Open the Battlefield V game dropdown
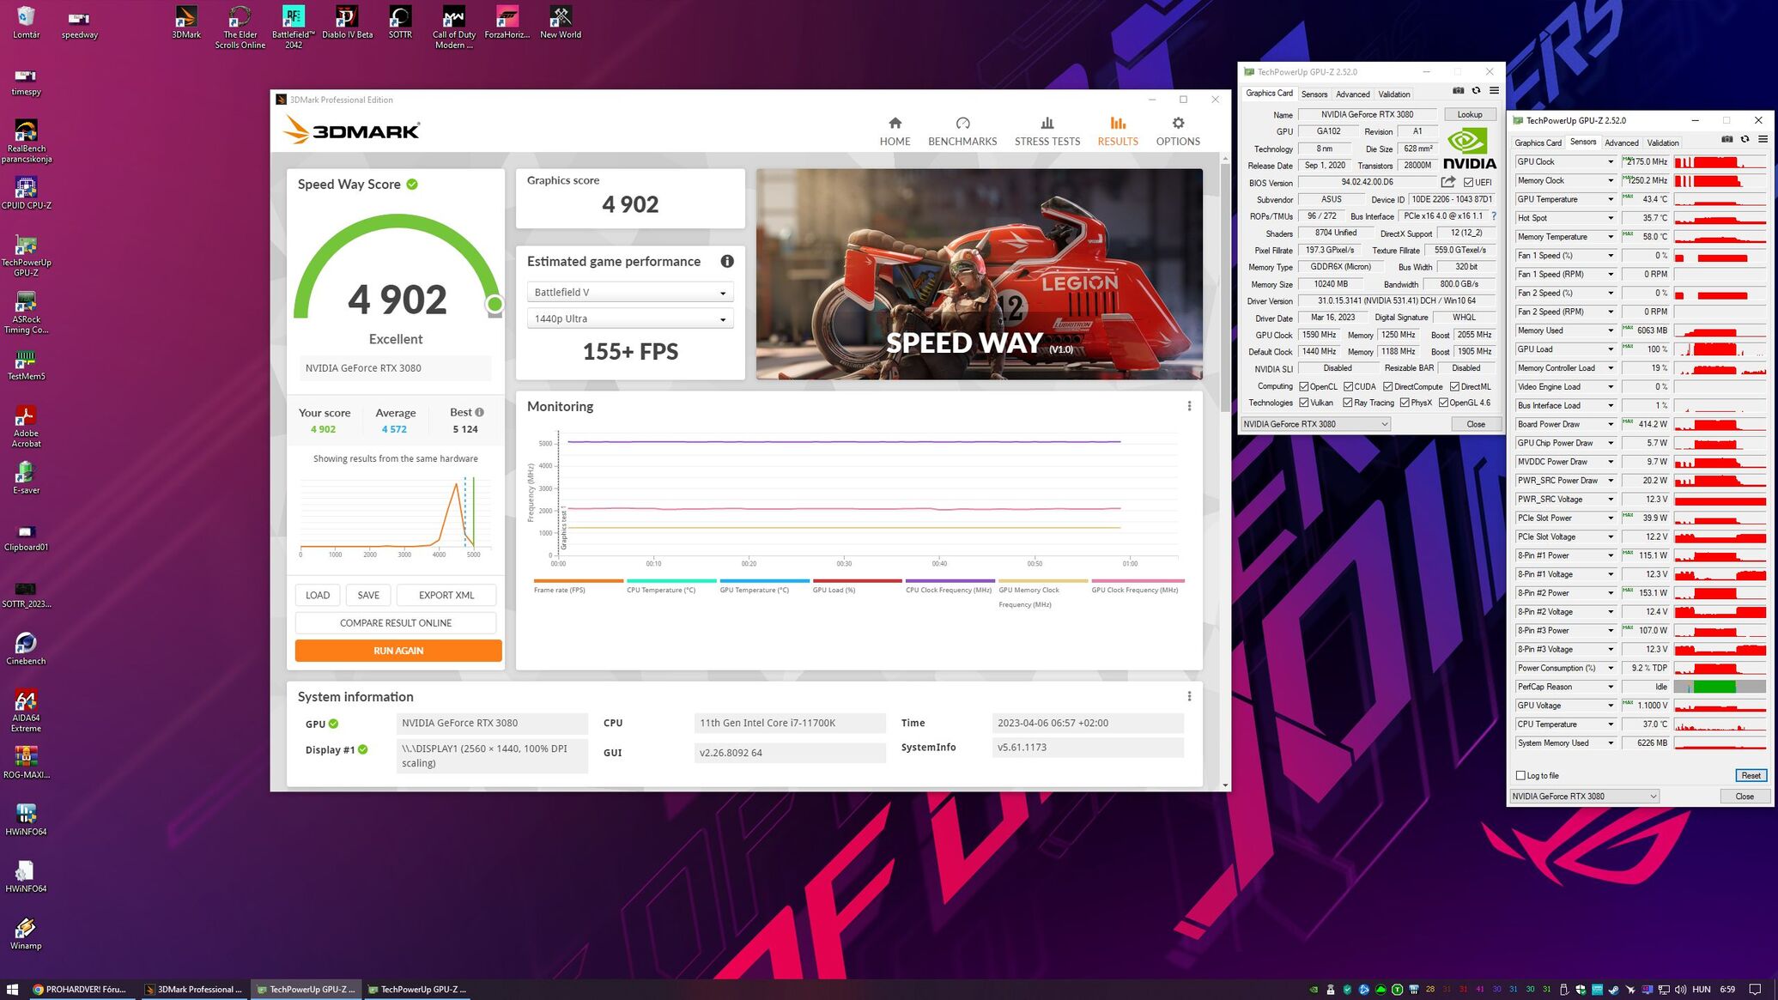This screenshot has width=1778, height=1000. (629, 293)
